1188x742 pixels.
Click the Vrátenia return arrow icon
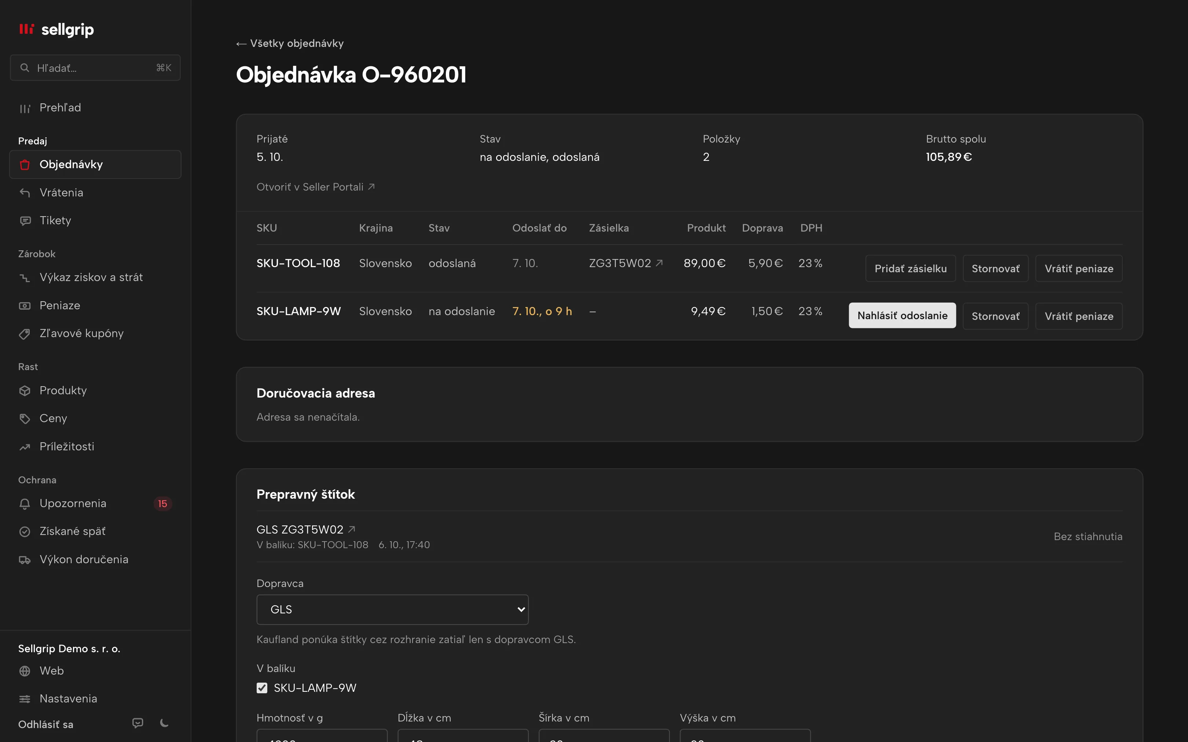(x=25, y=192)
